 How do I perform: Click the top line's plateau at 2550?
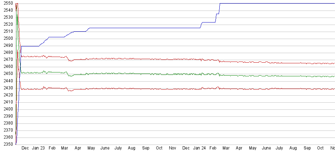point(275,3)
